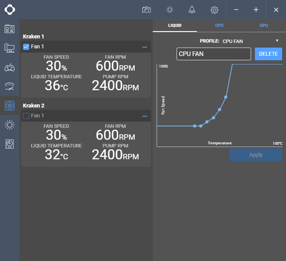Select the fifth fan curve point
Viewport: 286px width, 261px height.
click(220, 109)
